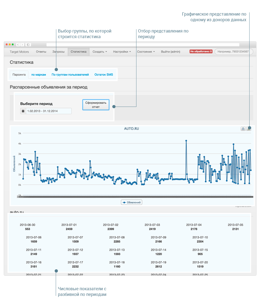Click the value 1160 under 2013-07-18

point(117,267)
